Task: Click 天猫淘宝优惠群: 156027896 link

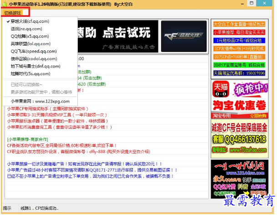Action: coord(239,73)
